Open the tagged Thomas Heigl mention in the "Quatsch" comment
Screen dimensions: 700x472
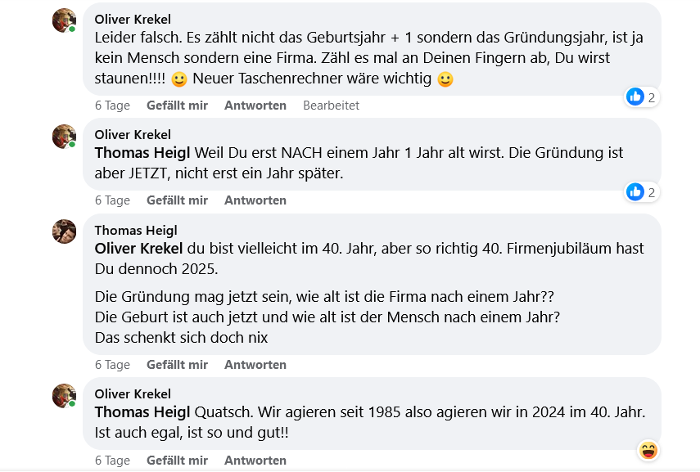(x=142, y=413)
